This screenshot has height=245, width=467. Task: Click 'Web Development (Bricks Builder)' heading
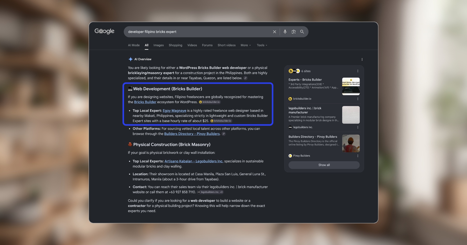(168, 89)
